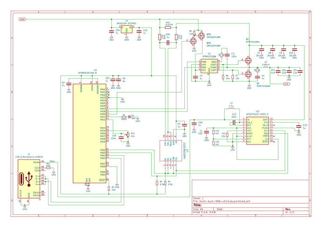Click the Rev field in title block
The width and height of the screenshot is (322, 227).
pos(288,209)
